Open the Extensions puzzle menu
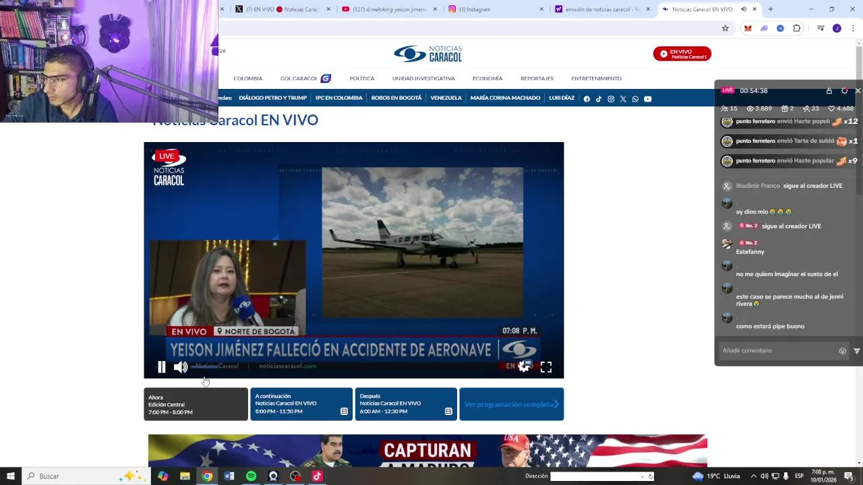The image size is (863, 485). (x=796, y=28)
